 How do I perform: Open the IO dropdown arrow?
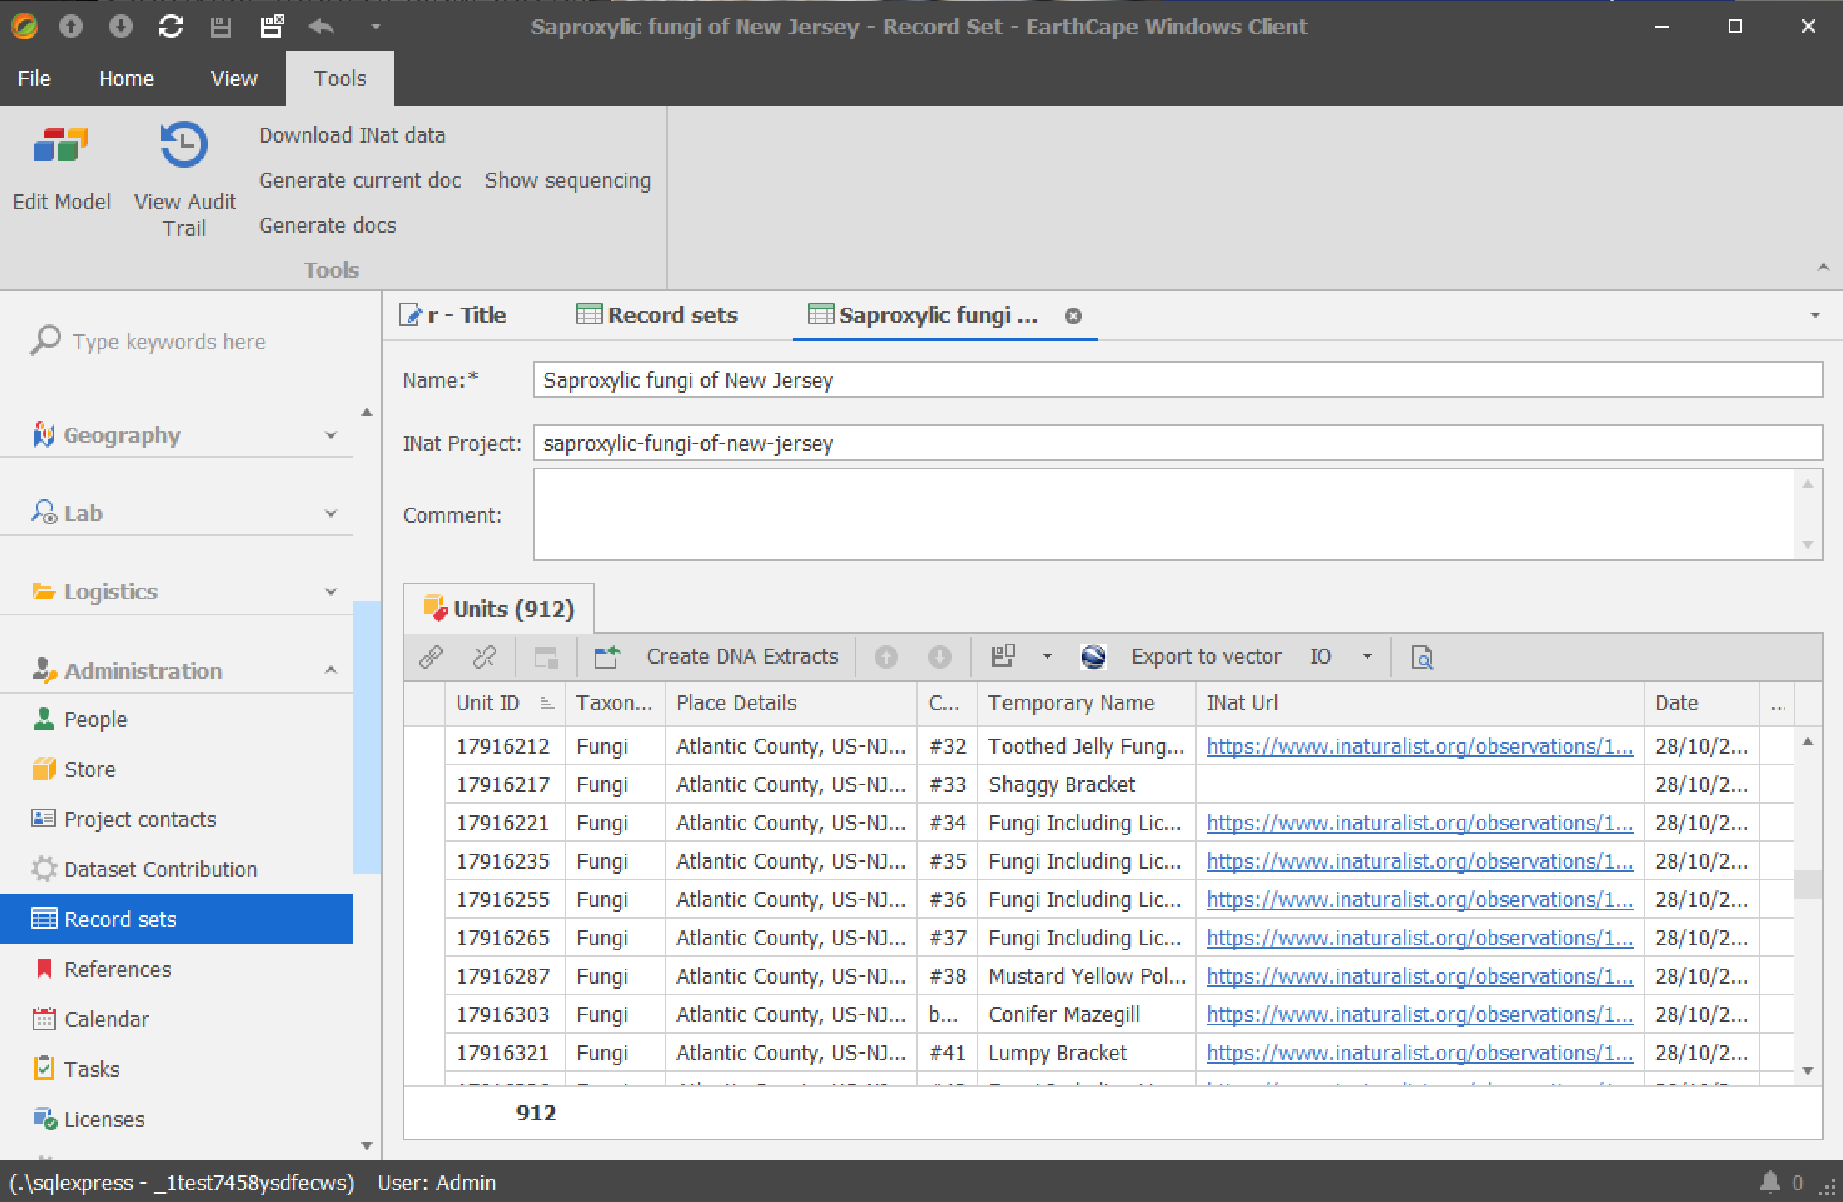(1368, 657)
